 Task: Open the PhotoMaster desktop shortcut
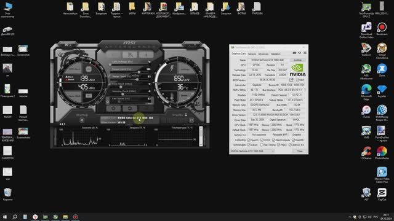click(382, 153)
